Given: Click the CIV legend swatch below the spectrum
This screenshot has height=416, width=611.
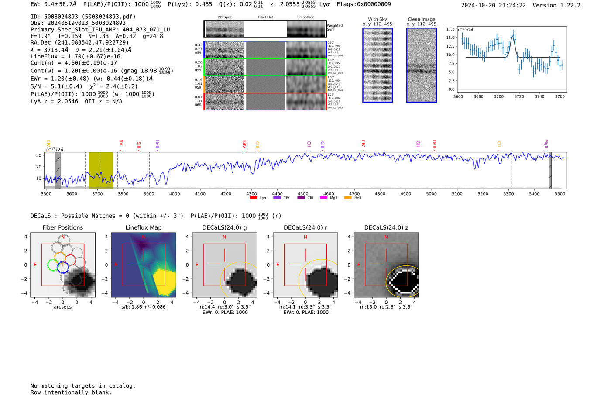Looking at the screenshot, I should (x=277, y=198).
